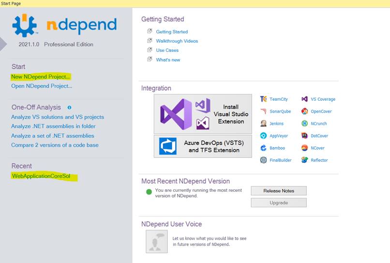Click the DotCover icon
The width and height of the screenshot is (390, 263).
coord(304,136)
